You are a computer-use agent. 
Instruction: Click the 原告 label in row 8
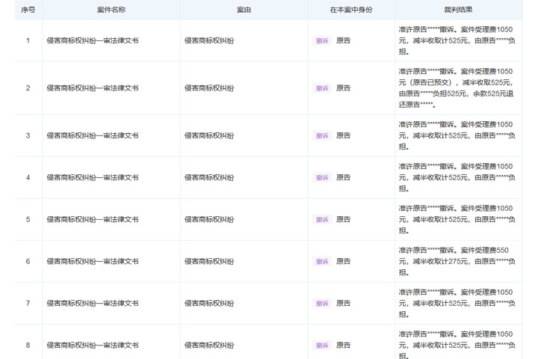coord(343,345)
